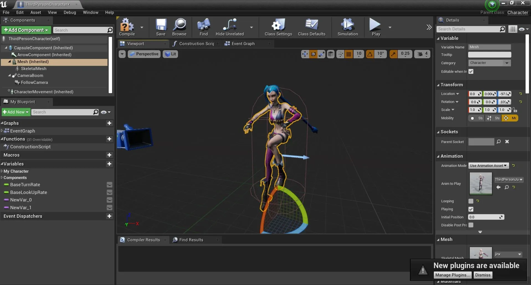Enable Looping checkbox
This screenshot has height=285, width=531.
tap(471, 201)
